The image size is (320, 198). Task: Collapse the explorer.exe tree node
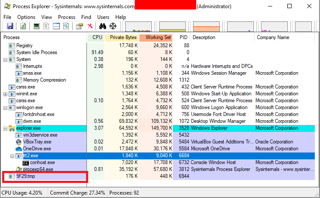[x=5, y=128]
